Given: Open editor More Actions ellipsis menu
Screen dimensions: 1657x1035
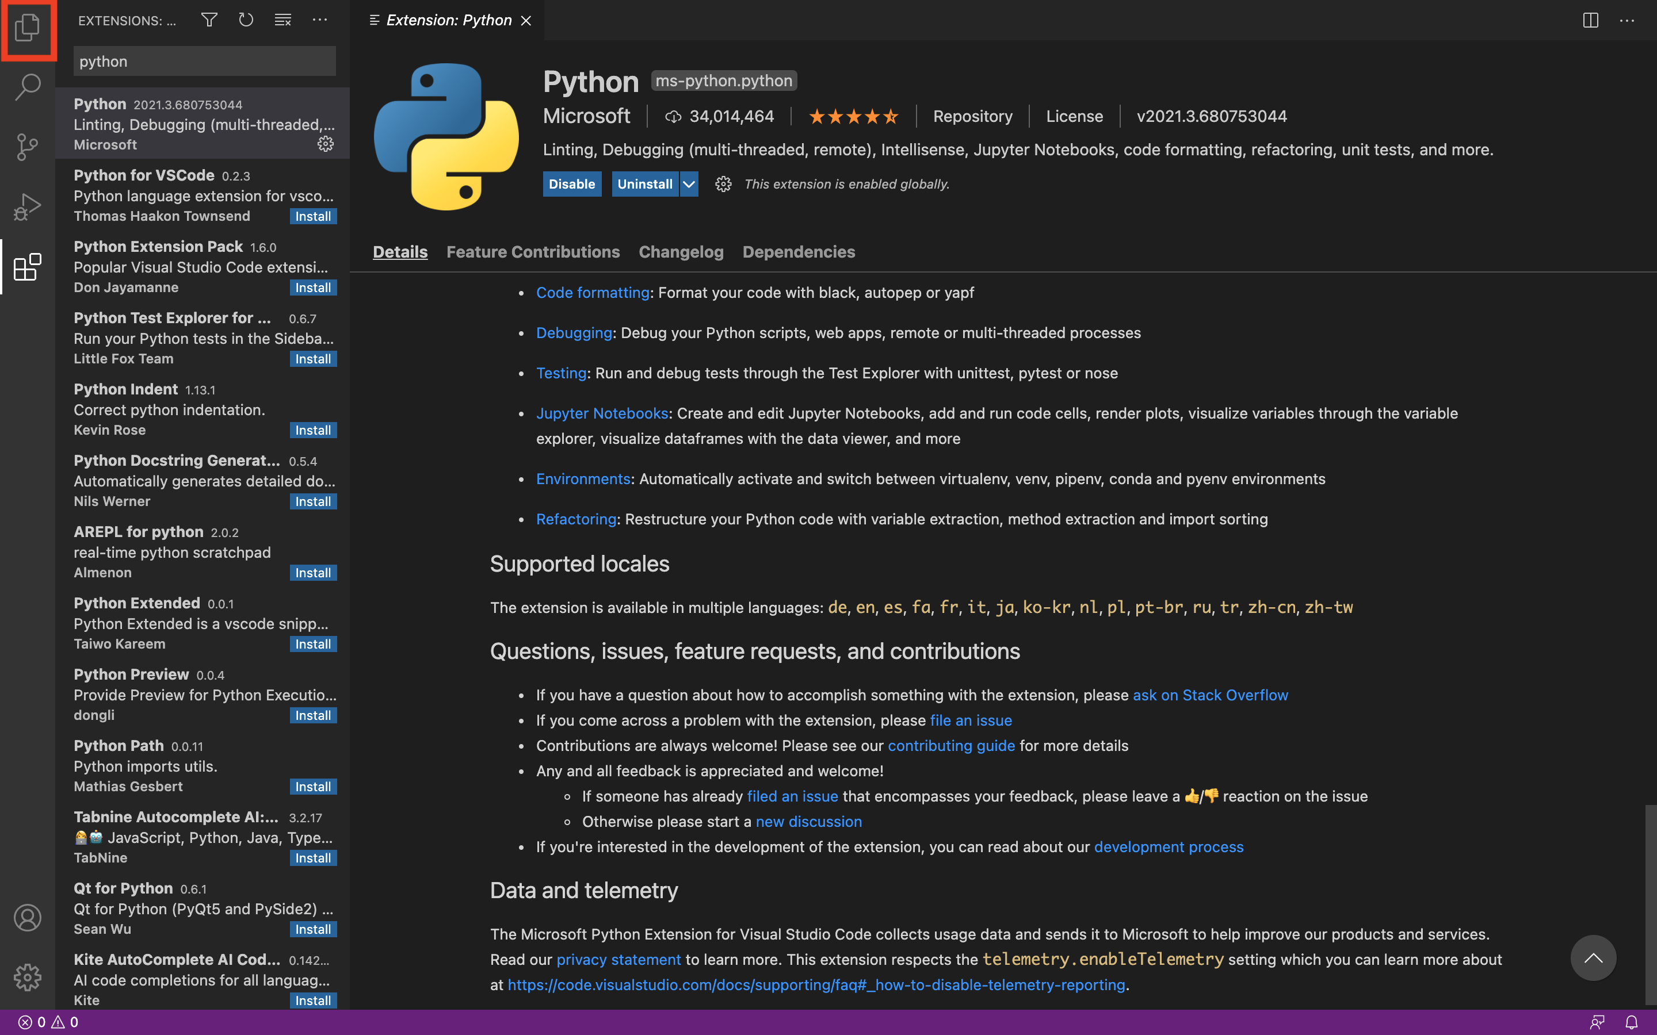Looking at the screenshot, I should coord(1627,21).
